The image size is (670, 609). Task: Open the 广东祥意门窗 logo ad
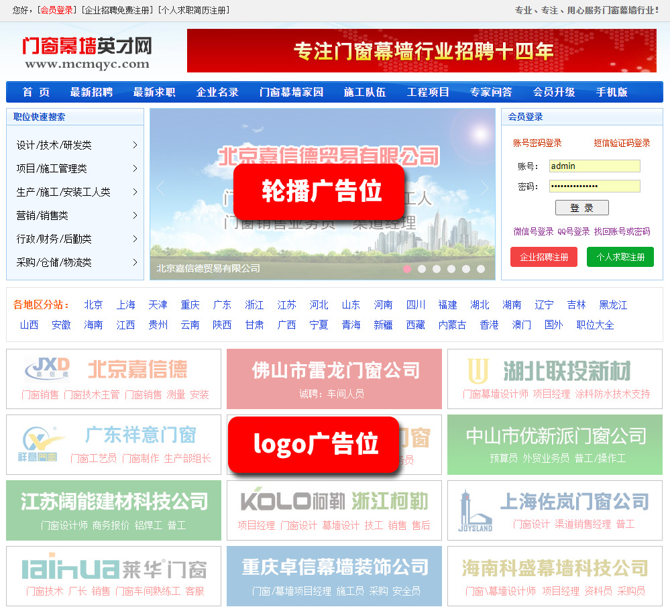[113, 444]
